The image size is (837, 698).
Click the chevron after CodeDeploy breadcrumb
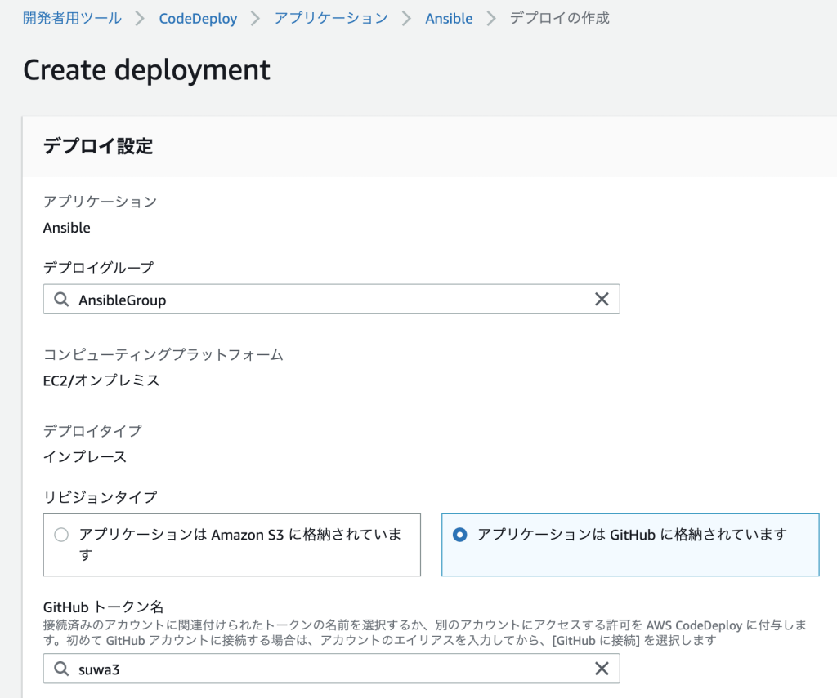[x=255, y=18]
